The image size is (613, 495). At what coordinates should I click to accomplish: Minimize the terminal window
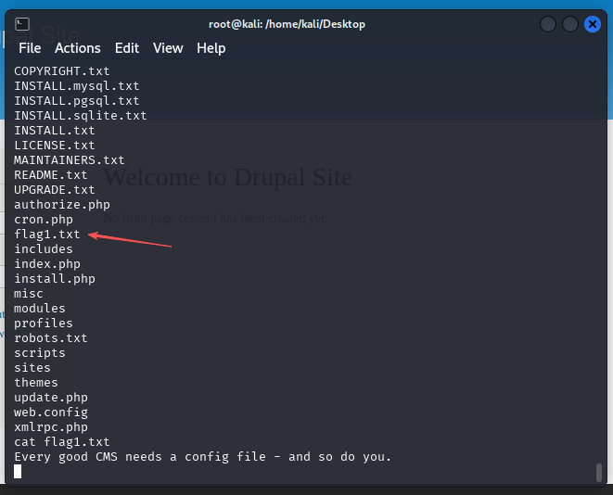[x=548, y=24]
